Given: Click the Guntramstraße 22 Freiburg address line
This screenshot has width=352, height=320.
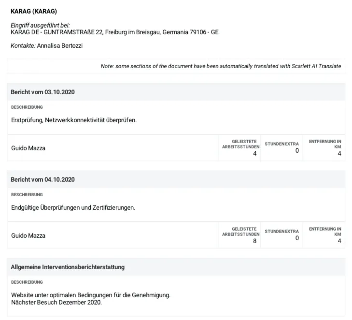Looking at the screenshot, I should 114,32.
